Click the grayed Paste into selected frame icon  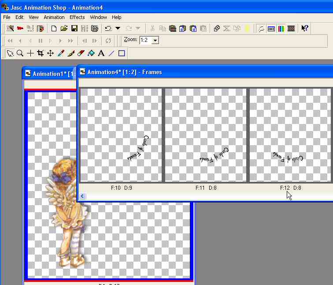point(203,28)
